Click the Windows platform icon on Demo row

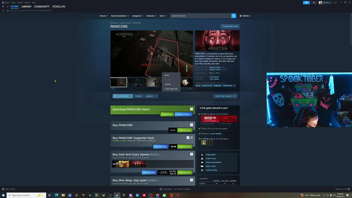point(191,109)
